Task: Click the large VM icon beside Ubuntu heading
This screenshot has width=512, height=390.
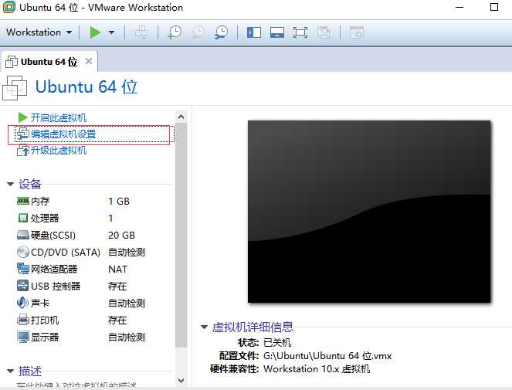Action: tap(15, 88)
